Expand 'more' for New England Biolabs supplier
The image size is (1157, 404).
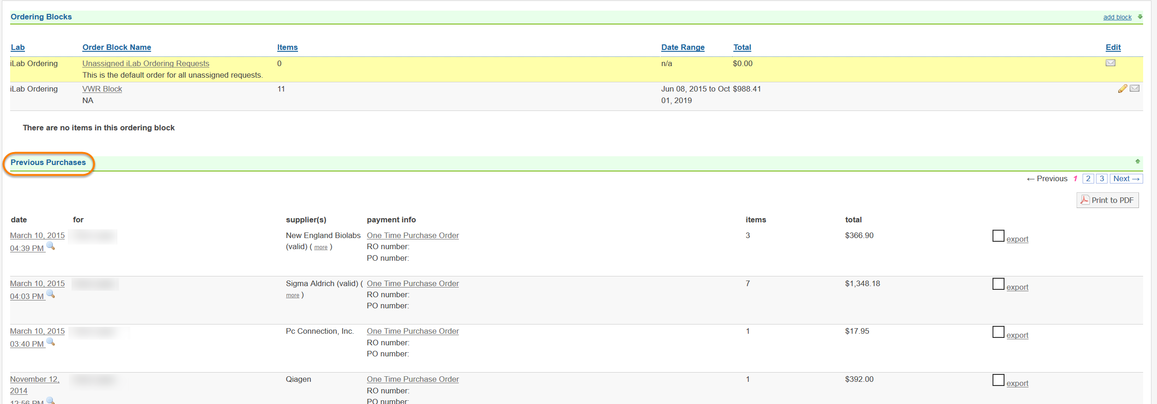point(321,247)
